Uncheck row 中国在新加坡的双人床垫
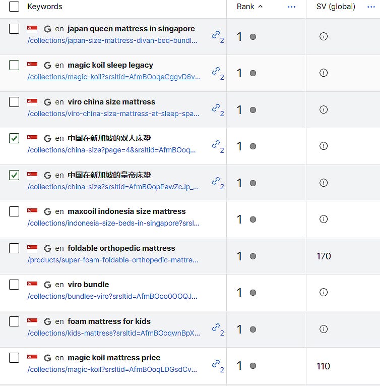Screen dimensions: 380x386 click(x=14, y=138)
